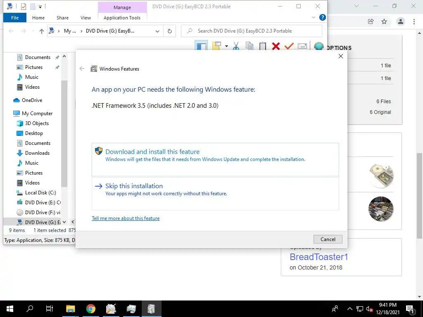The height and width of the screenshot is (317, 423).
Task: Open the Windows Start menu
Action: click(10, 309)
